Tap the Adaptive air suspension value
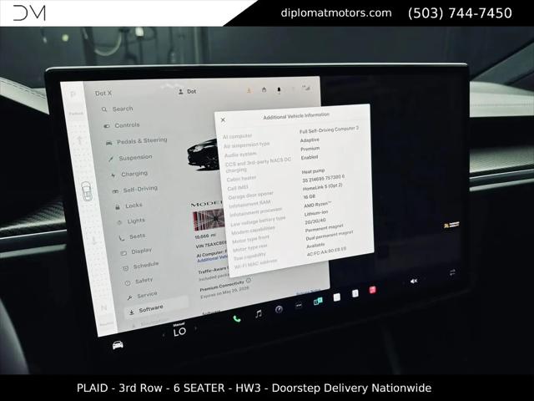 (310, 140)
